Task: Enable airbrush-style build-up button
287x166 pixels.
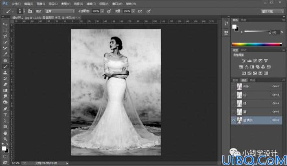Action: (x=140, y=11)
